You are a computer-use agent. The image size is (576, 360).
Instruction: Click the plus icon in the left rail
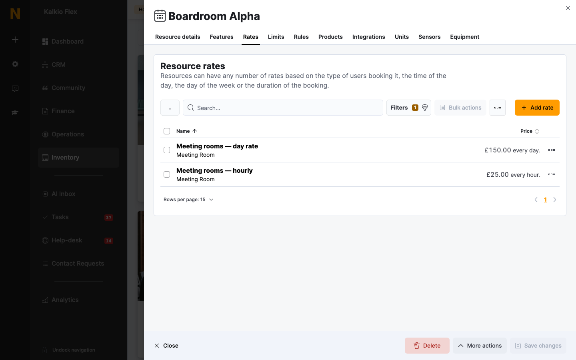coord(15,40)
